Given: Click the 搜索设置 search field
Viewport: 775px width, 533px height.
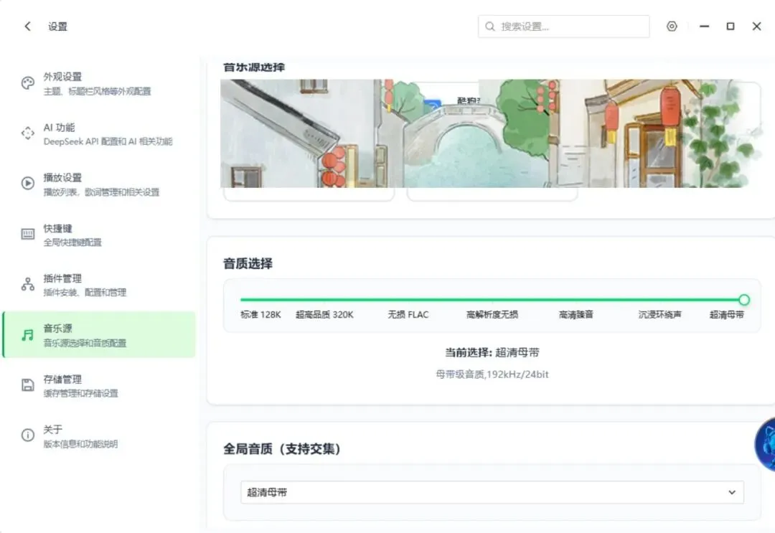Looking at the screenshot, I should pyautogui.click(x=563, y=26).
